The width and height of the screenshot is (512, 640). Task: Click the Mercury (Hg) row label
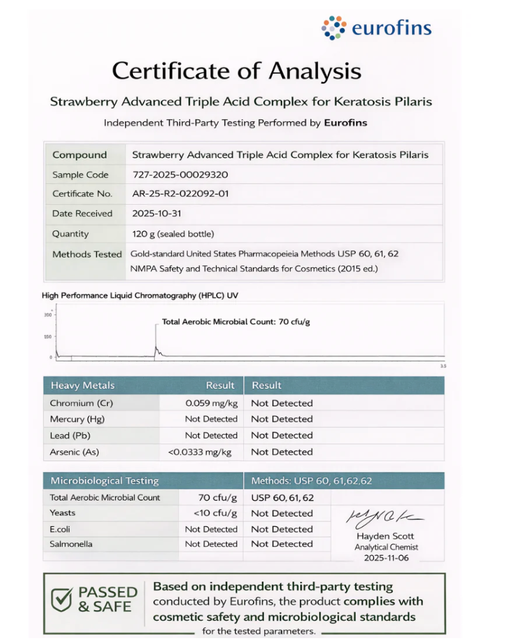[77, 419]
